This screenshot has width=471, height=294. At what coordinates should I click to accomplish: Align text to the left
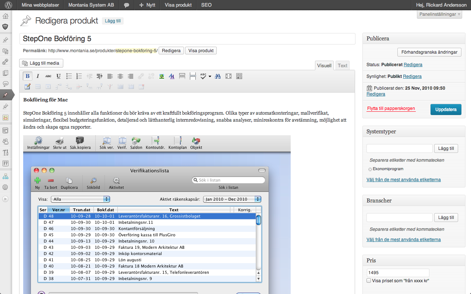[x=110, y=76]
